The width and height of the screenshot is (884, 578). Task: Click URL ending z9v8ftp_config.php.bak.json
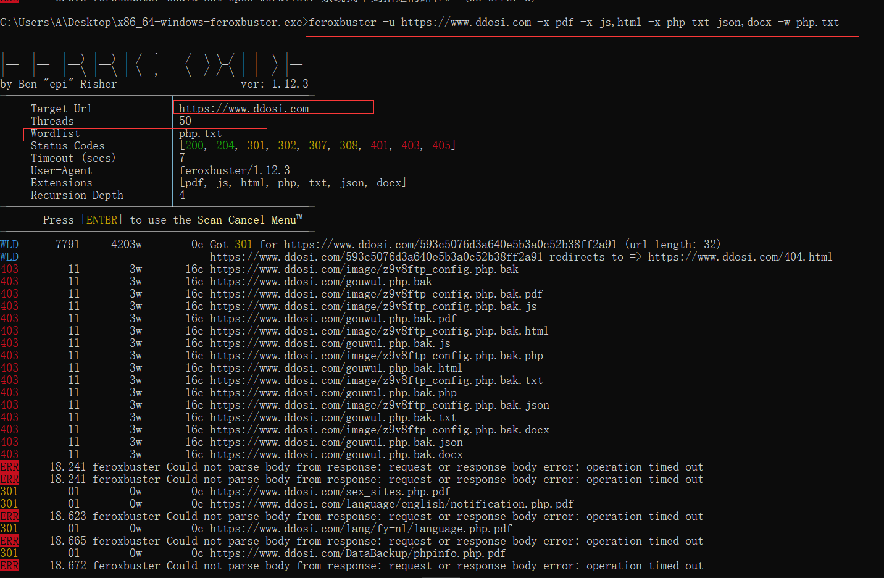(x=379, y=405)
